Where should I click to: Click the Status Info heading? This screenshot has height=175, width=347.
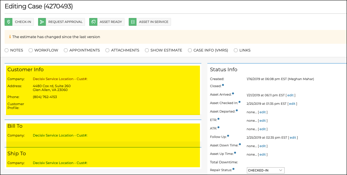tap(224, 70)
